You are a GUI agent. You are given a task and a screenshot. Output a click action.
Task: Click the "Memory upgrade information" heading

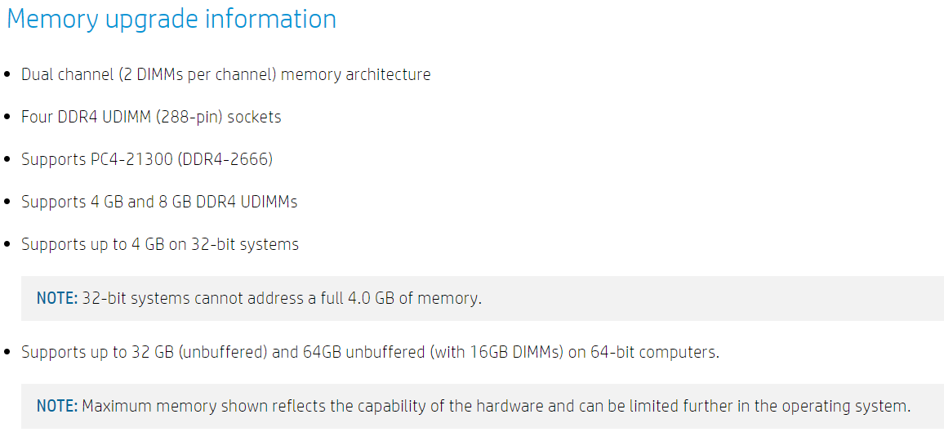coord(171,19)
